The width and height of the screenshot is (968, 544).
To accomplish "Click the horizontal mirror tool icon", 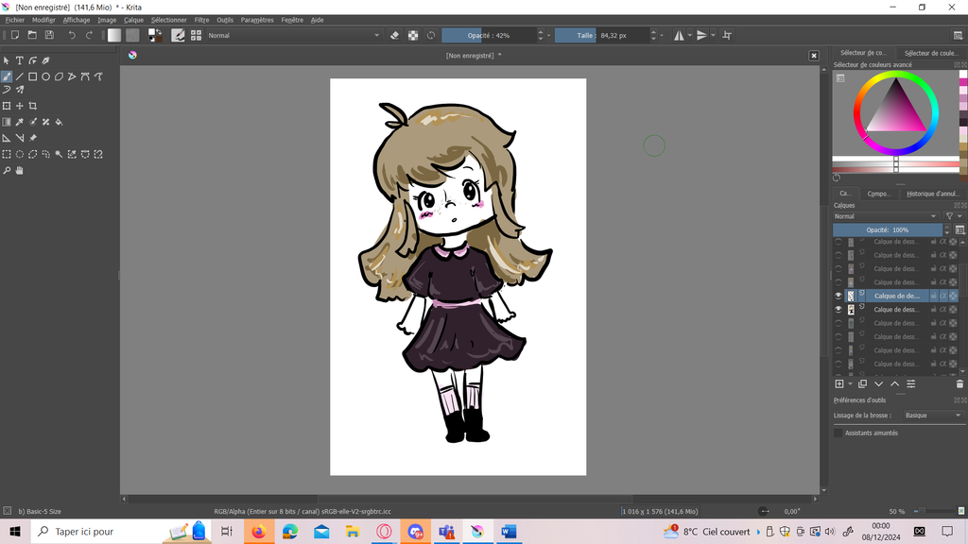I will [x=679, y=35].
